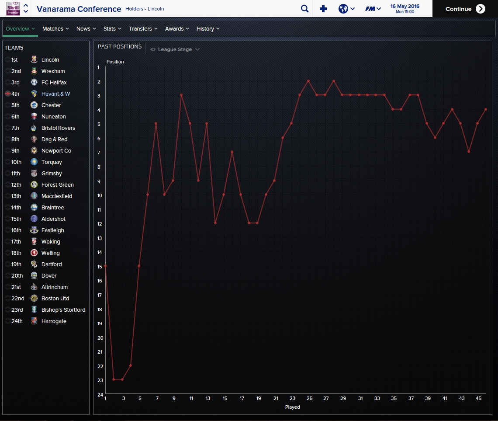Click the Dover club badge
The width and height of the screenshot is (498, 421).
[34, 275]
